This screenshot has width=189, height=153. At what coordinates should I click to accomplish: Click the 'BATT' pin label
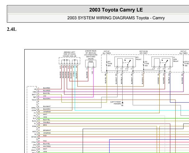pos(34,95)
